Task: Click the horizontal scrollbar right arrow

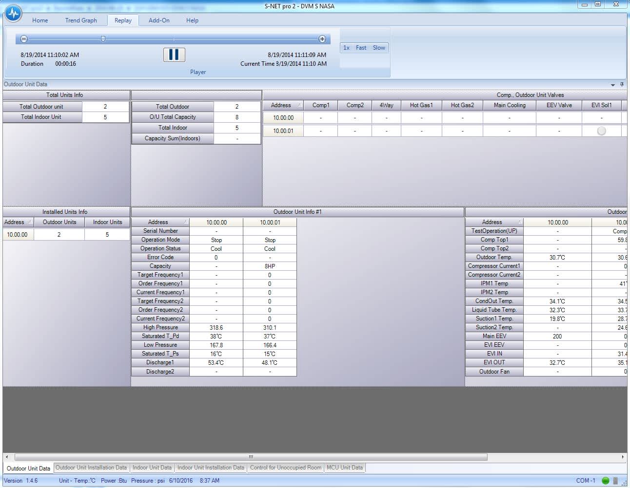Action: (623, 457)
